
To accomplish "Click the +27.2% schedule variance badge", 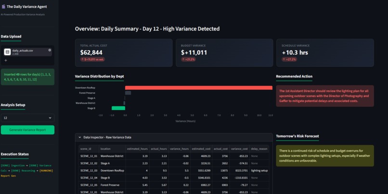I will tap(289, 59).
